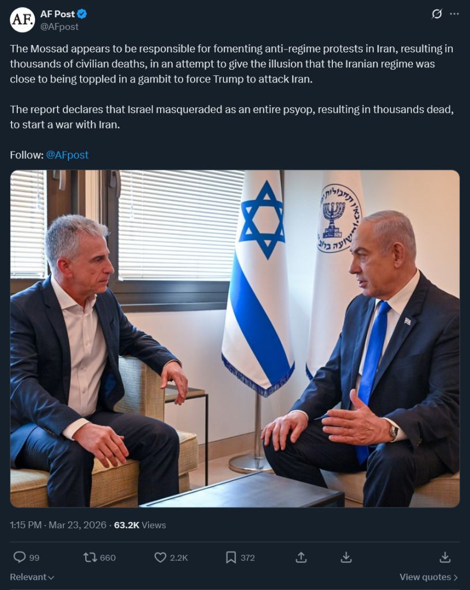This screenshot has height=590, width=470.
Task: Open the @AFpost handle under name
Action: [59, 27]
